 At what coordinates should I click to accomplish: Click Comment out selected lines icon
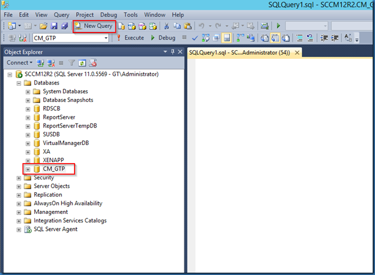pyautogui.click(x=299, y=38)
